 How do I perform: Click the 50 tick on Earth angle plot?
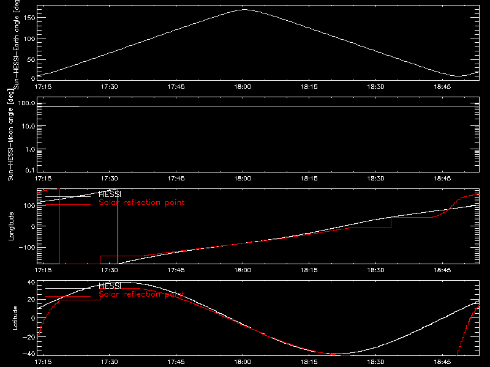tap(31, 59)
